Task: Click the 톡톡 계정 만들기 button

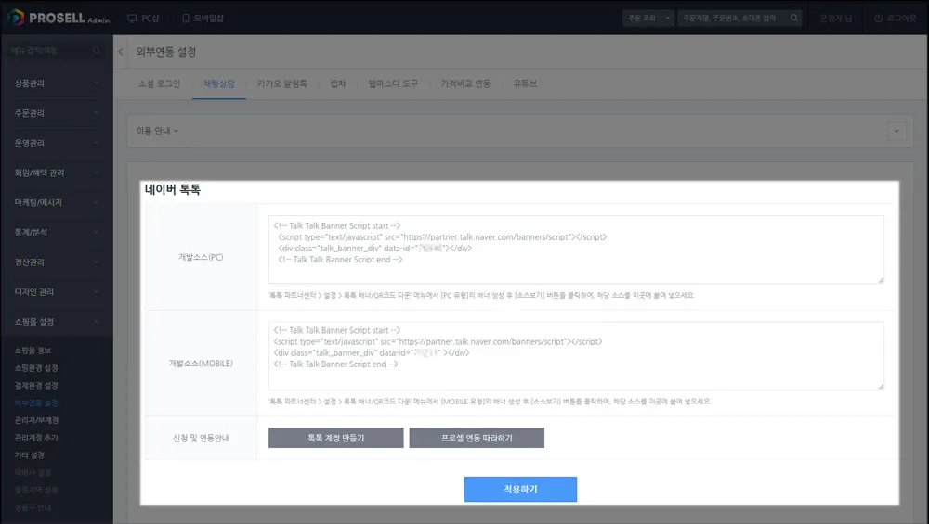Action: click(336, 438)
